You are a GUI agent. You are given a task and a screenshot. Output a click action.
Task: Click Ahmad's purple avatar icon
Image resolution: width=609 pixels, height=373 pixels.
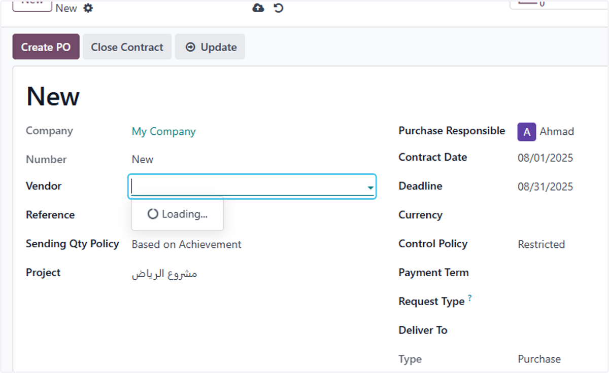tap(527, 132)
